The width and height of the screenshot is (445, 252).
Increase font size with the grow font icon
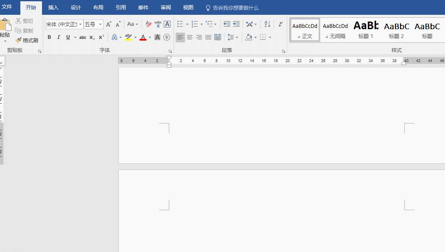(x=109, y=24)
